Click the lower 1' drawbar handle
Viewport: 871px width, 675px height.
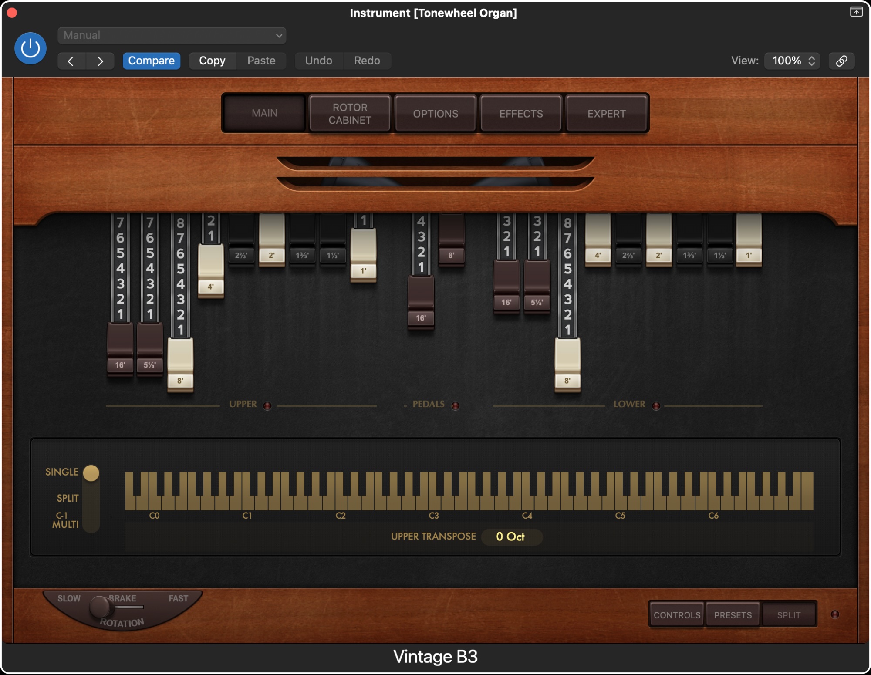coord(749,240)
